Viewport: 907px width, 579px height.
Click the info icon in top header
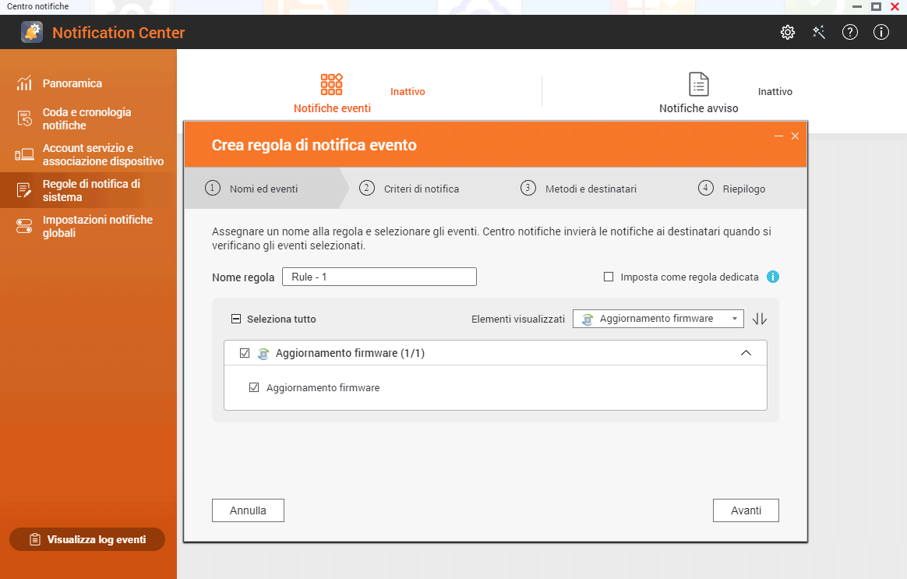point(881,33)
